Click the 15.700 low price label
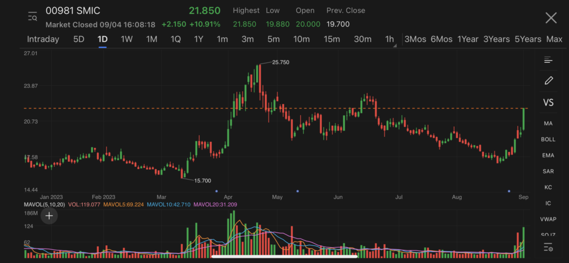This screenshot has height=263, width=569. [202, 181]
